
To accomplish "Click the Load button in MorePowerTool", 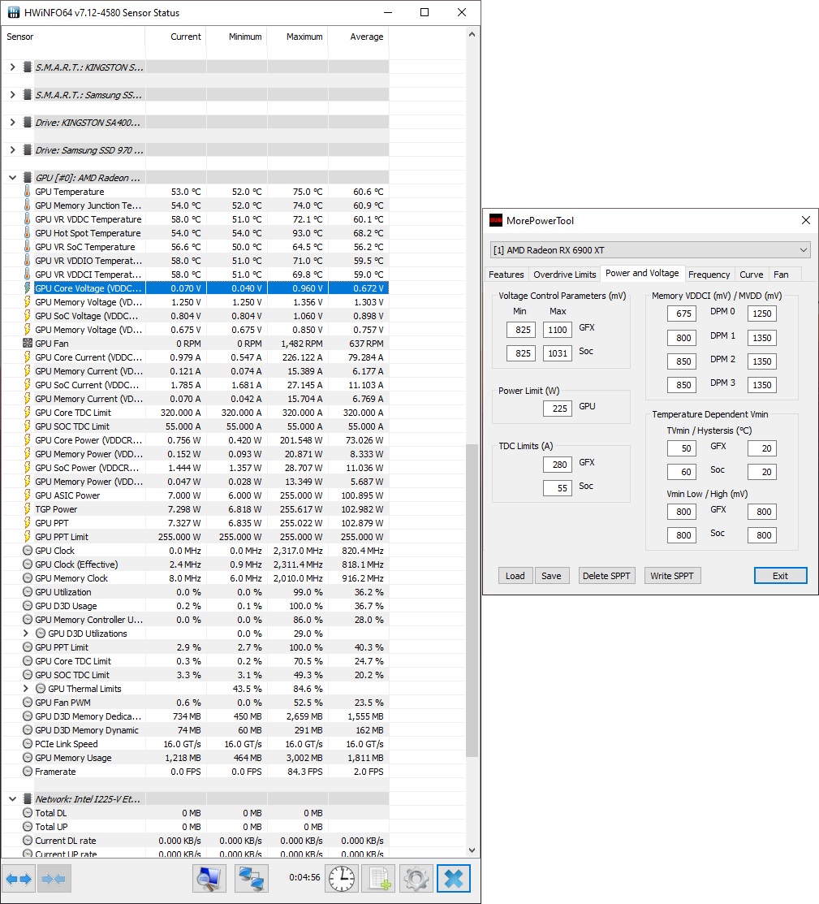I will point(515,576).
